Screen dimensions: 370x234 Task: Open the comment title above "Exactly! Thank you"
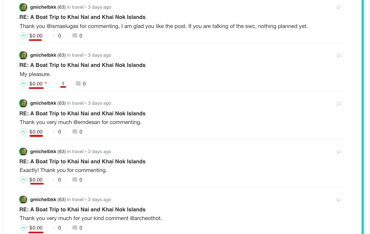[x=82, y=161]
